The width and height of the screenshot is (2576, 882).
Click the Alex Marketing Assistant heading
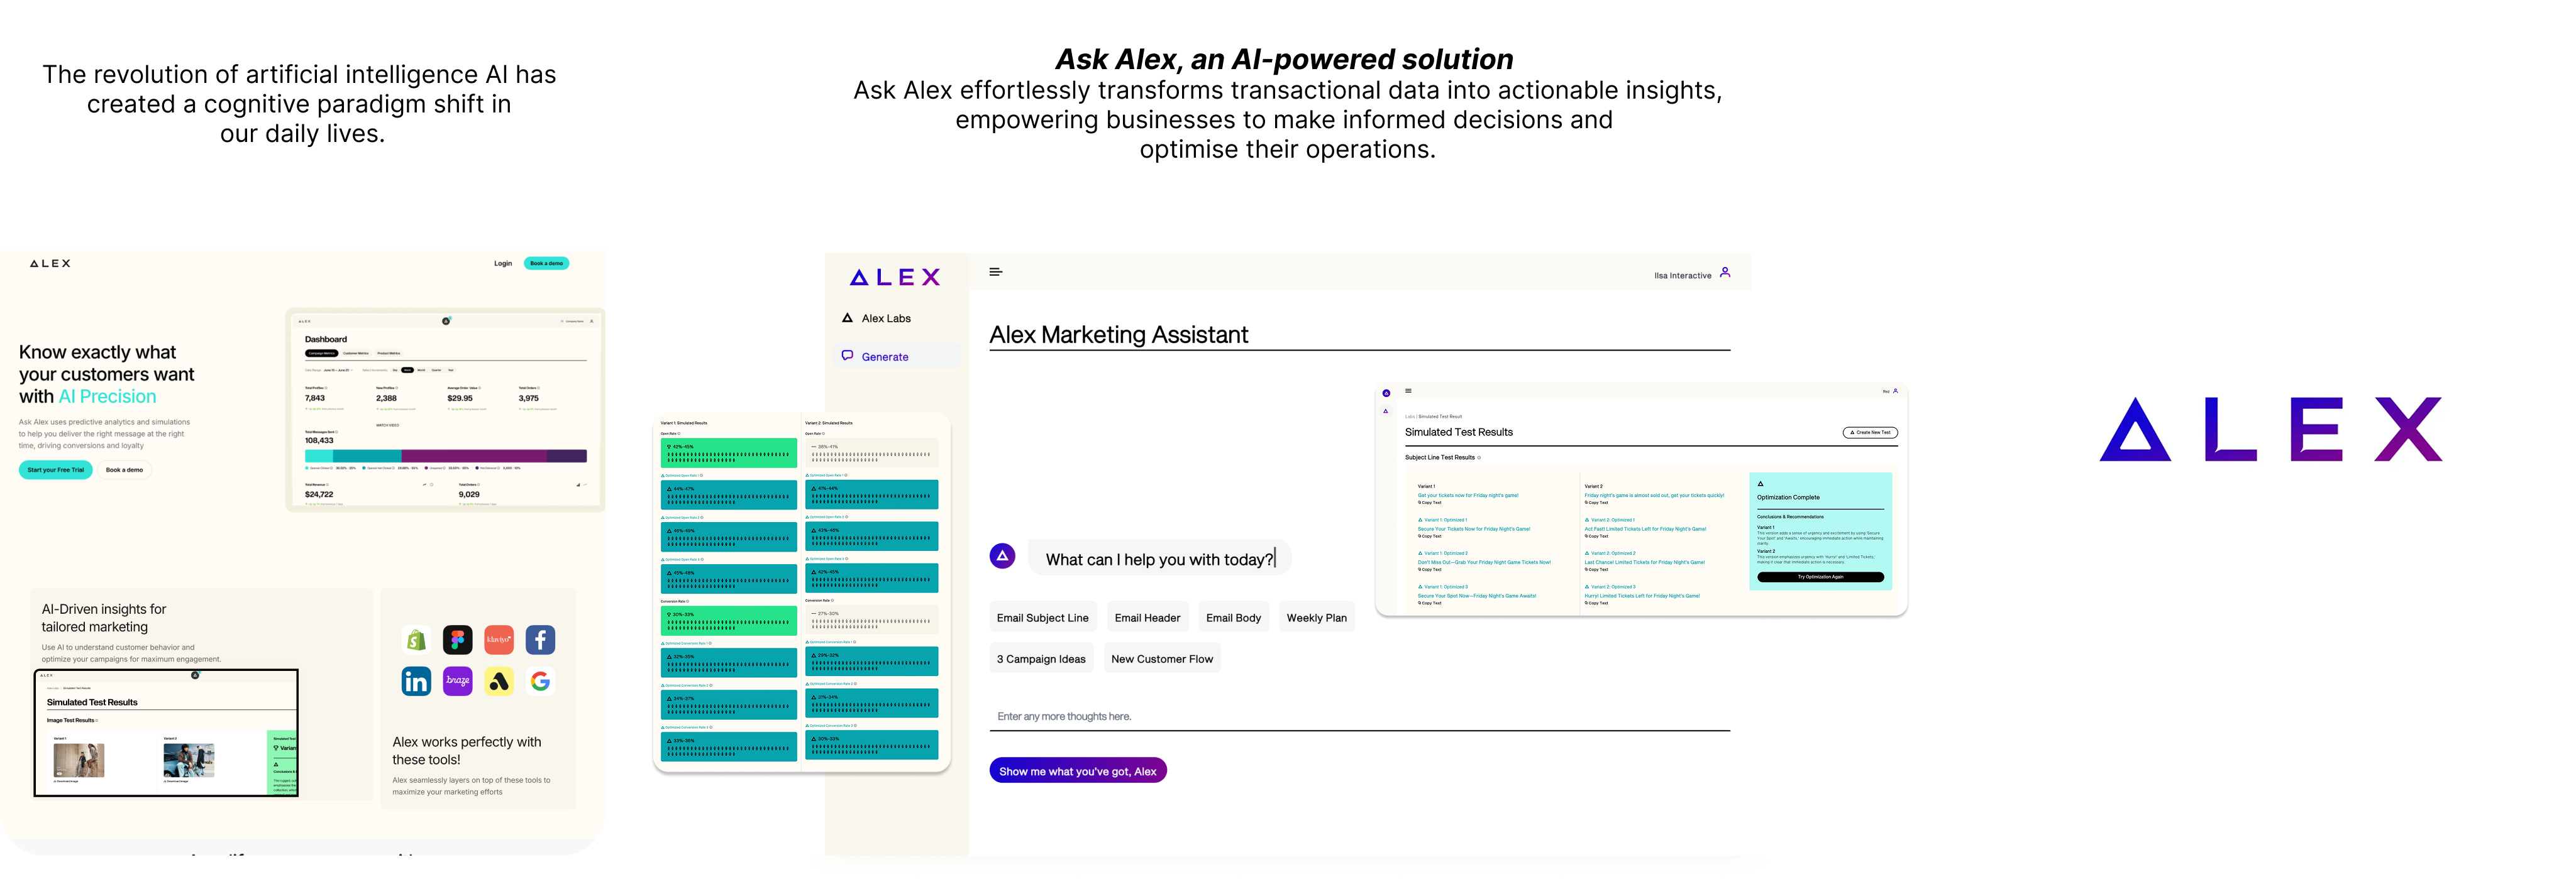click(x=1119, y=335)
